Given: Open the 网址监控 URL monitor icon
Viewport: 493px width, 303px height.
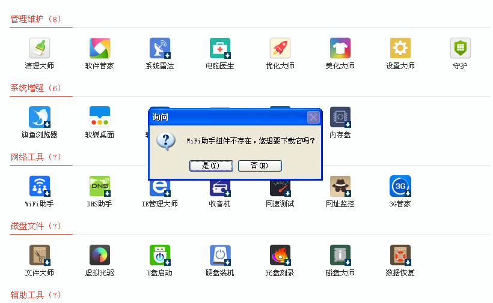Looking at the screenshot, I should (x=340, y=186).
